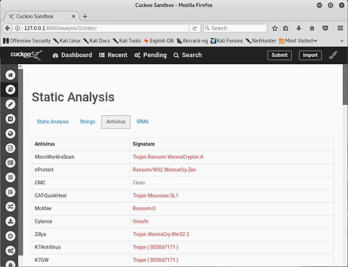
Task: Click the home icon in the left sidebar
Action: point(10,75)
